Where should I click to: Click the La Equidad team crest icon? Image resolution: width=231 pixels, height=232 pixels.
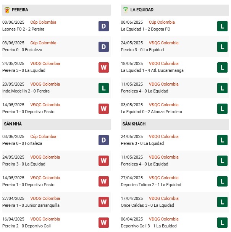126,10
